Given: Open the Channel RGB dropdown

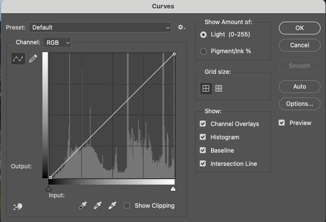Looking at the screenshot, I should (x=57, y=42).
